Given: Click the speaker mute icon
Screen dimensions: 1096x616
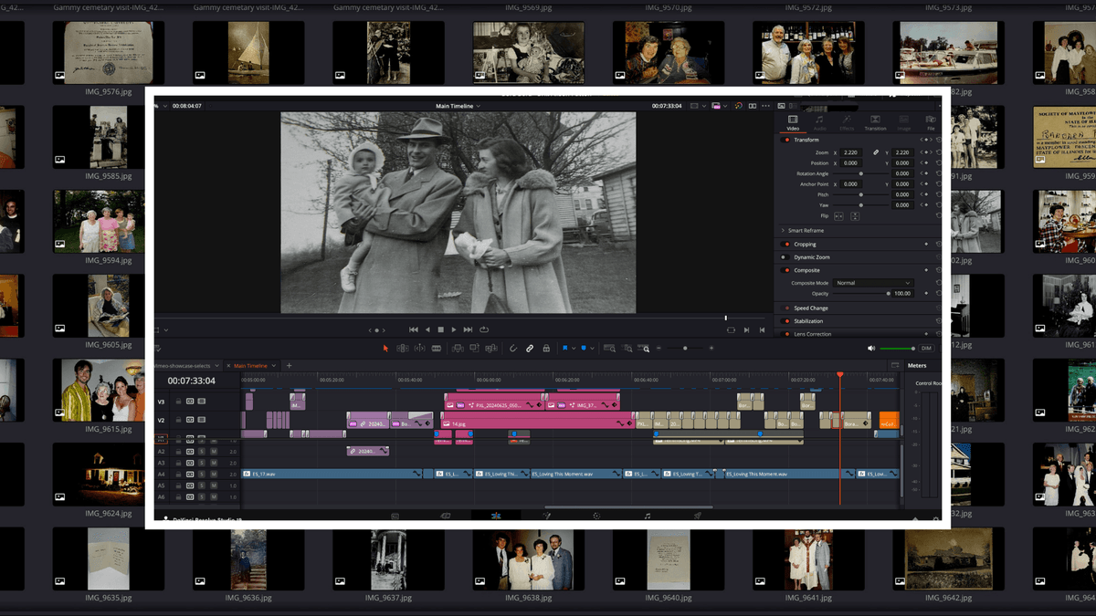Looking at the screenshot, I should click(x=871, y=349).
